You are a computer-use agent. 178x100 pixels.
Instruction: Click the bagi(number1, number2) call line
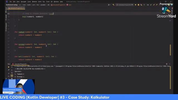pos(33,17)
